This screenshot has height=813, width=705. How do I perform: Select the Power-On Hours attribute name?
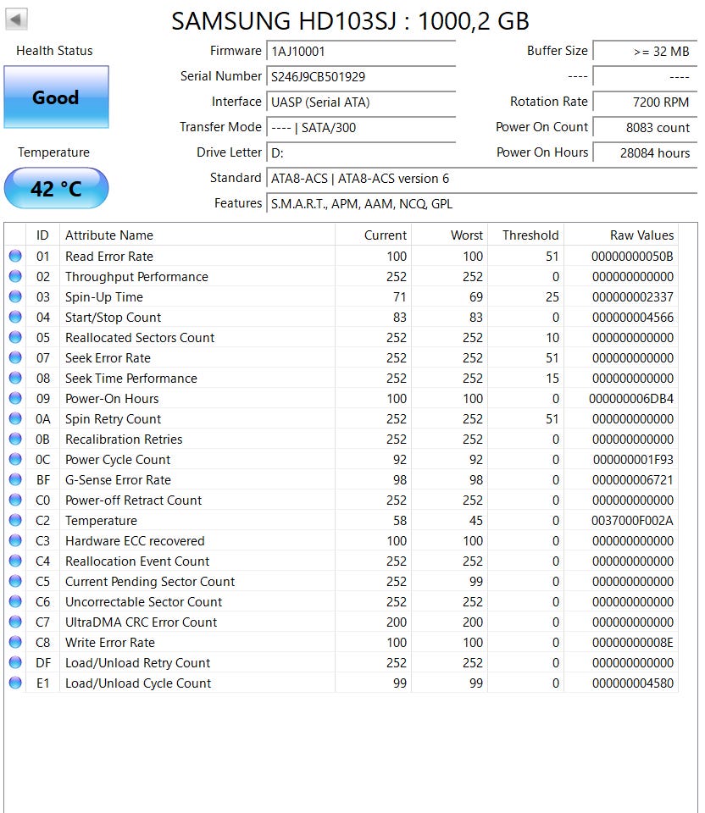(112, 399)
